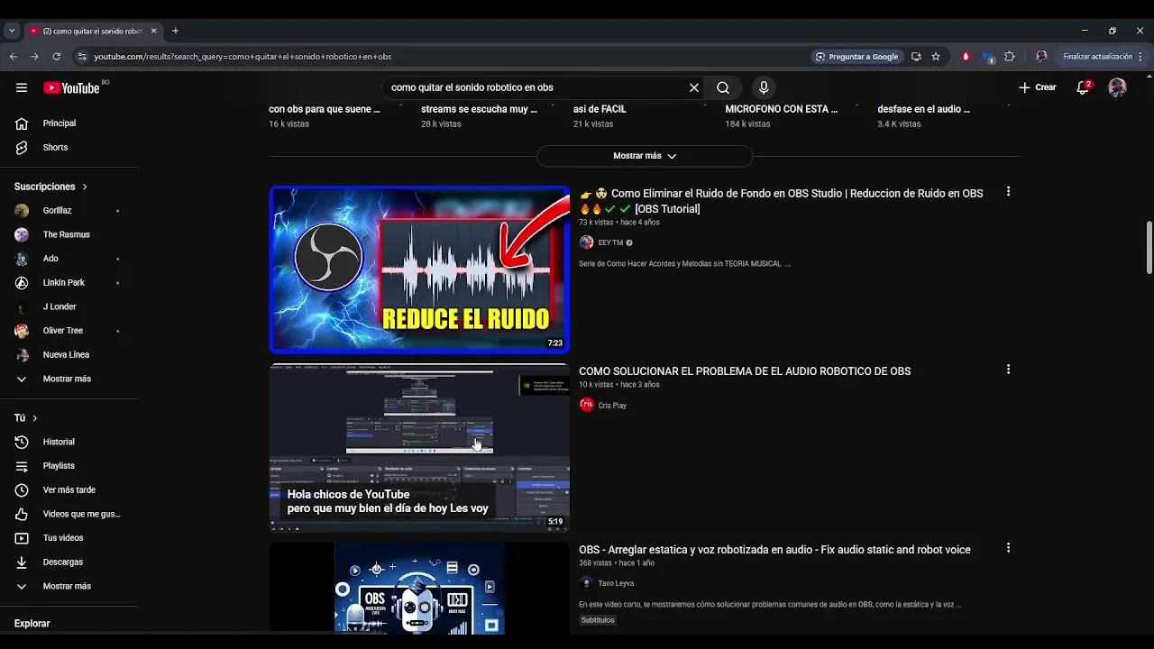Open the EEY TM channel name link

pos(610,242)
